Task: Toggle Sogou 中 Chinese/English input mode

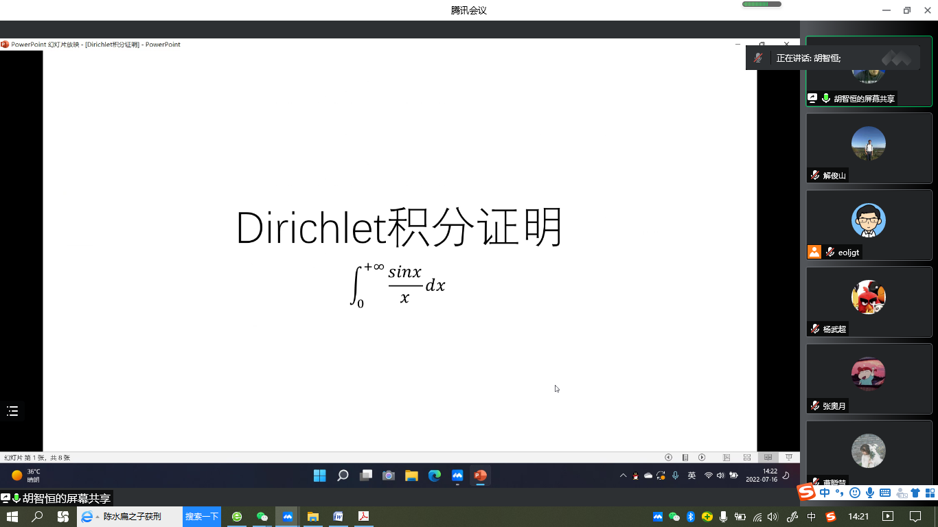Action: [x=824, y=493]
